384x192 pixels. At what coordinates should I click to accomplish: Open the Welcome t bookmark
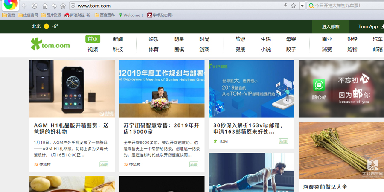(x=131, y=15)
